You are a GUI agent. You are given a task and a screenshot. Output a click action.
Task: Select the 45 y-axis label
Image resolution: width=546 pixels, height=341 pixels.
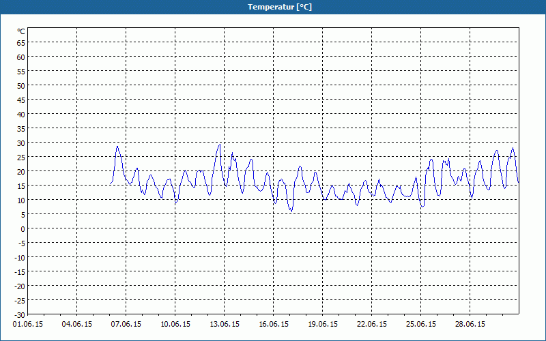[x=20, y=100]
